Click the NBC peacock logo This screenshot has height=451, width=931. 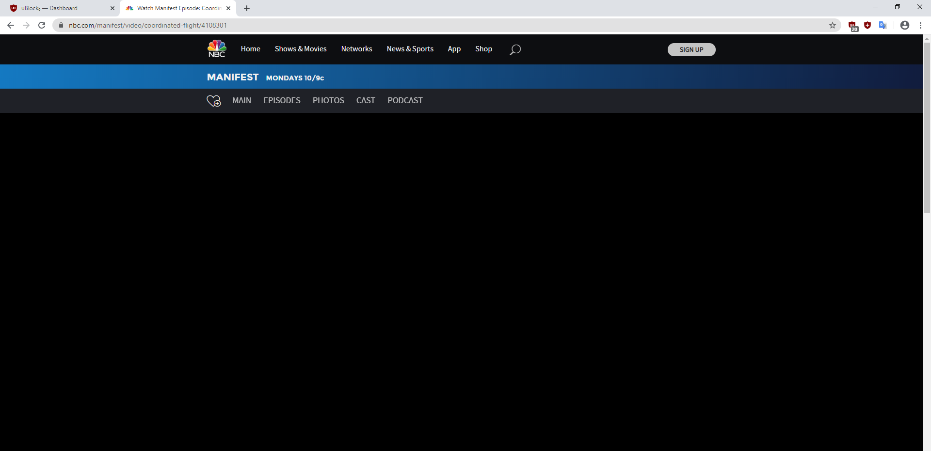(217, 48)
